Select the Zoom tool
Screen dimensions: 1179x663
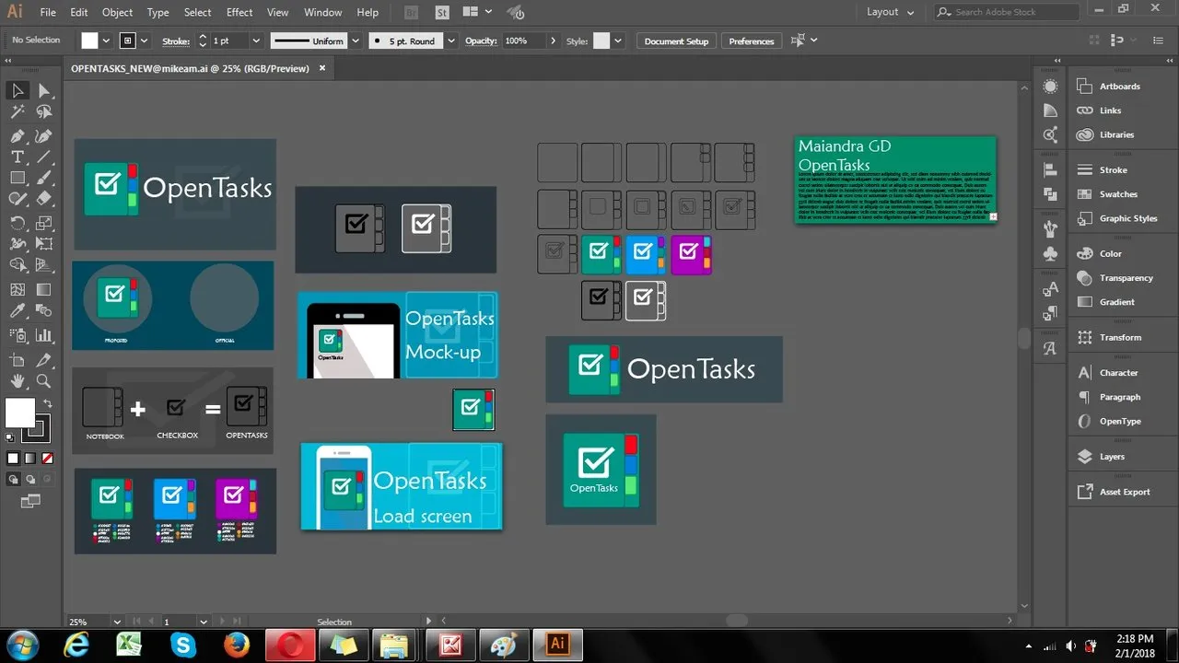43,381
